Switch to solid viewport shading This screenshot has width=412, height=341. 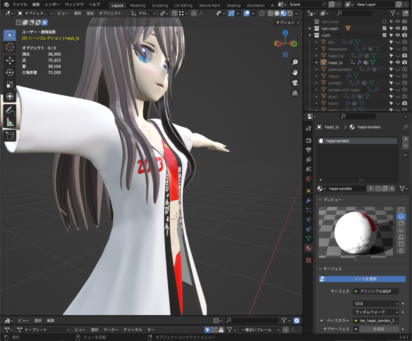point(277,13)
